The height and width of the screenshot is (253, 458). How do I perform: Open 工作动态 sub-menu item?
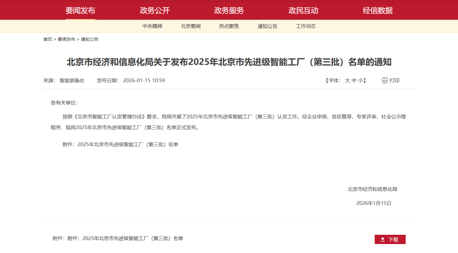[x=306, y=26]
